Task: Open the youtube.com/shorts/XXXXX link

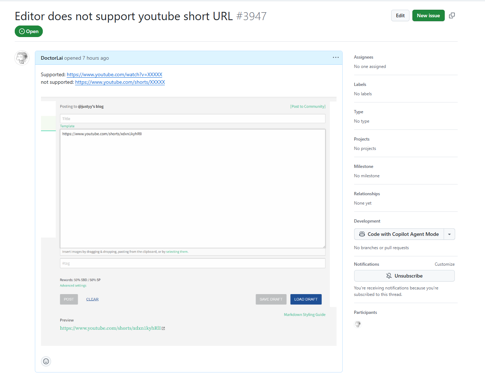Action: (x=120, y=82)
